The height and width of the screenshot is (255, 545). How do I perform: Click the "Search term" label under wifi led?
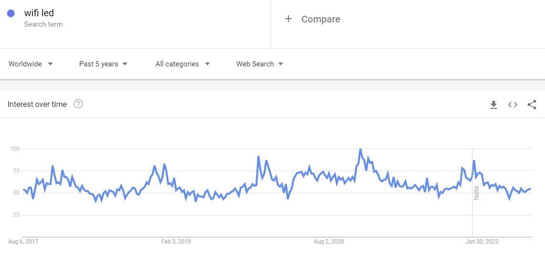[x=43, y=24]
